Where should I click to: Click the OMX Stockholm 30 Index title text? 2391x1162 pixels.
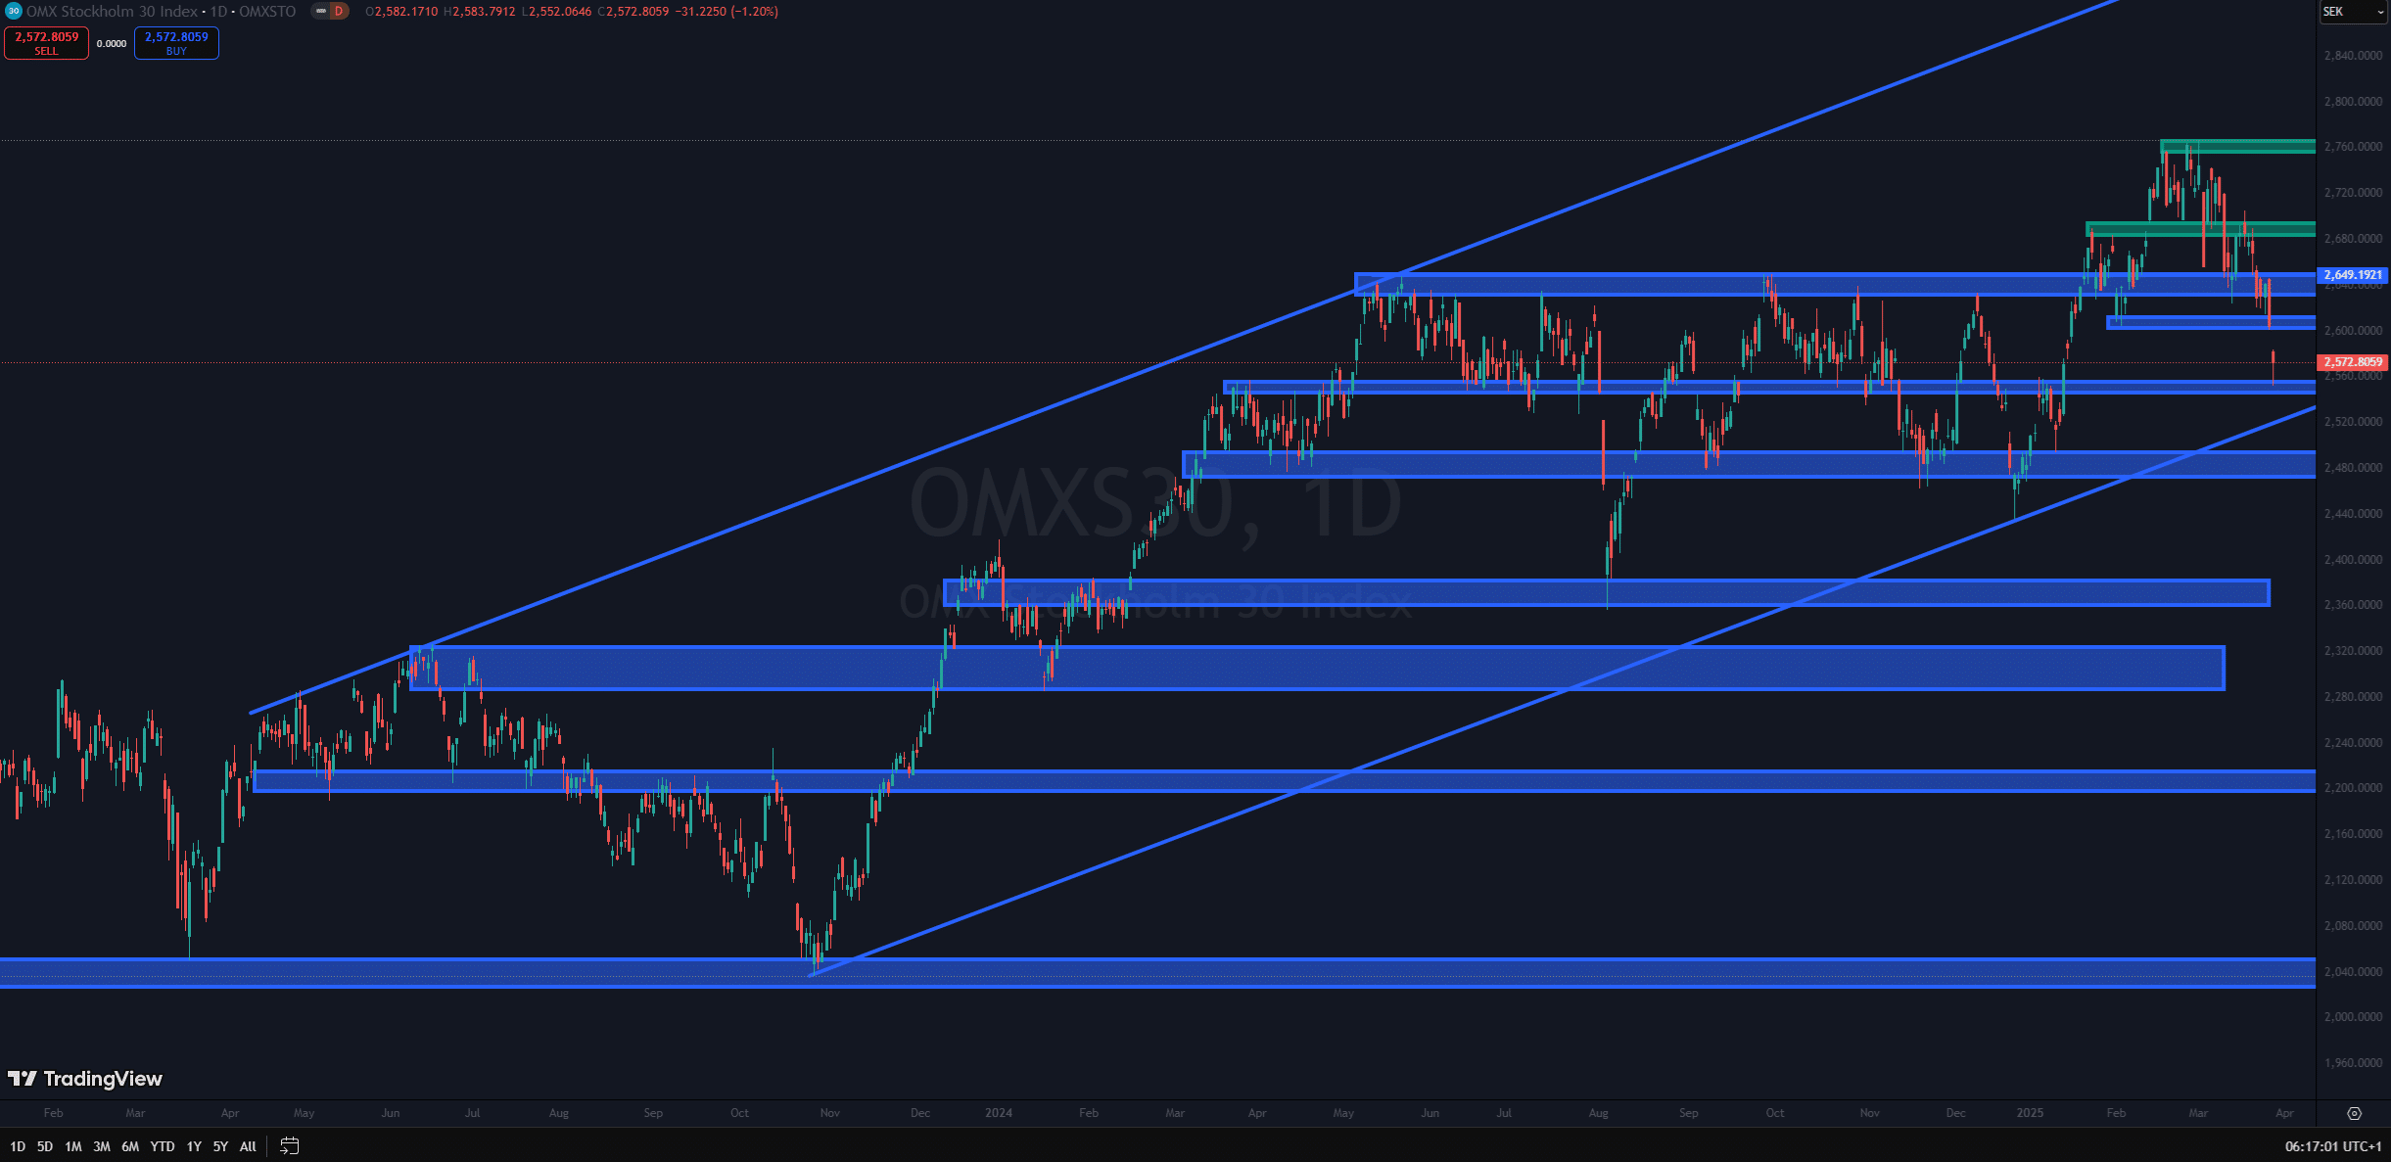tap(112, 12)
